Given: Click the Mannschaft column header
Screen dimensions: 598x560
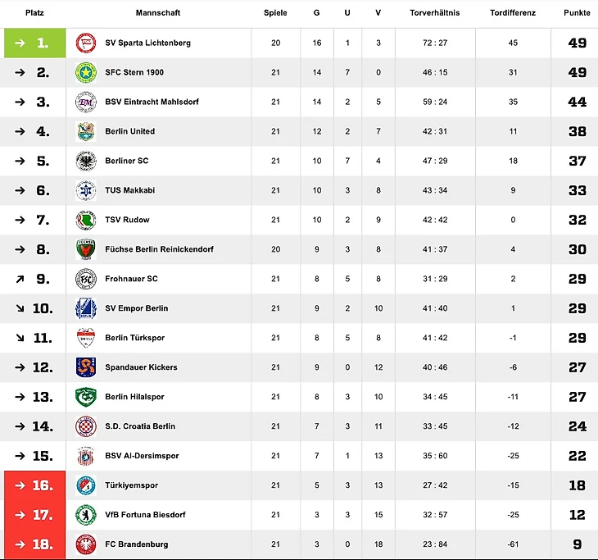Looking at the screenshot, I should tap(158, 13).
